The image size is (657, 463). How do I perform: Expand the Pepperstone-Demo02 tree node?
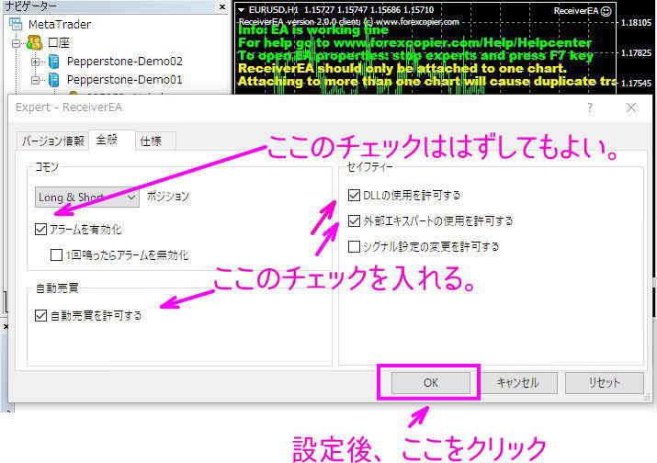(35, 62)
